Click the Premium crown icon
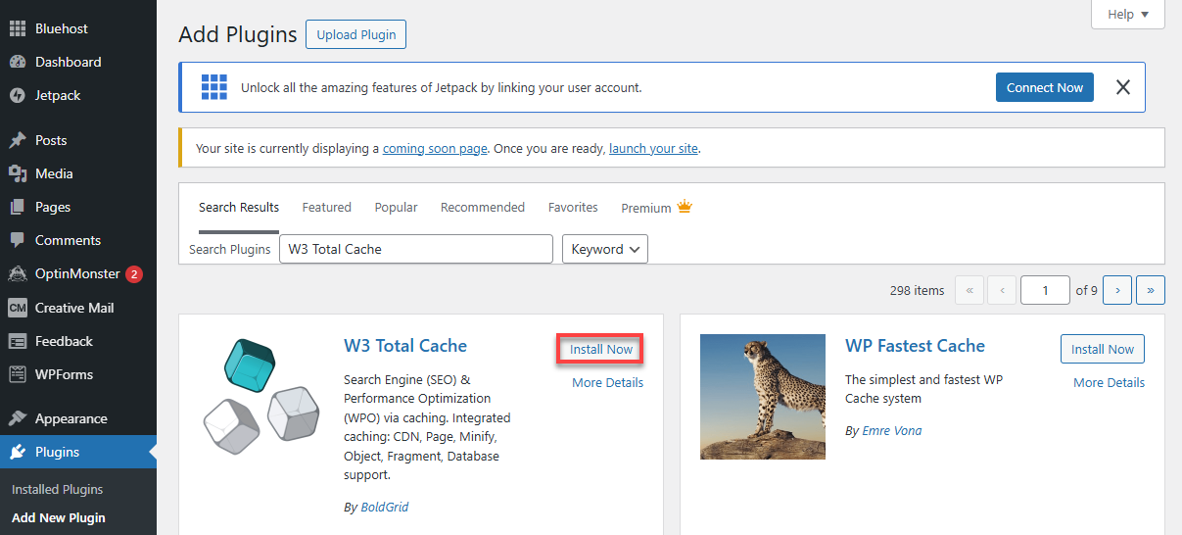The image size is (1182, 535). 685,207
